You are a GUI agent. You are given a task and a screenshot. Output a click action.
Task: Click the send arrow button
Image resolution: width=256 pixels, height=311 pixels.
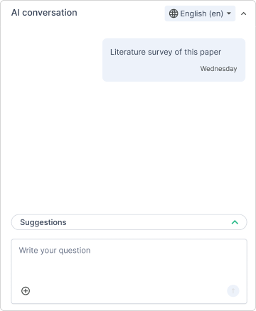pos(233,290)
